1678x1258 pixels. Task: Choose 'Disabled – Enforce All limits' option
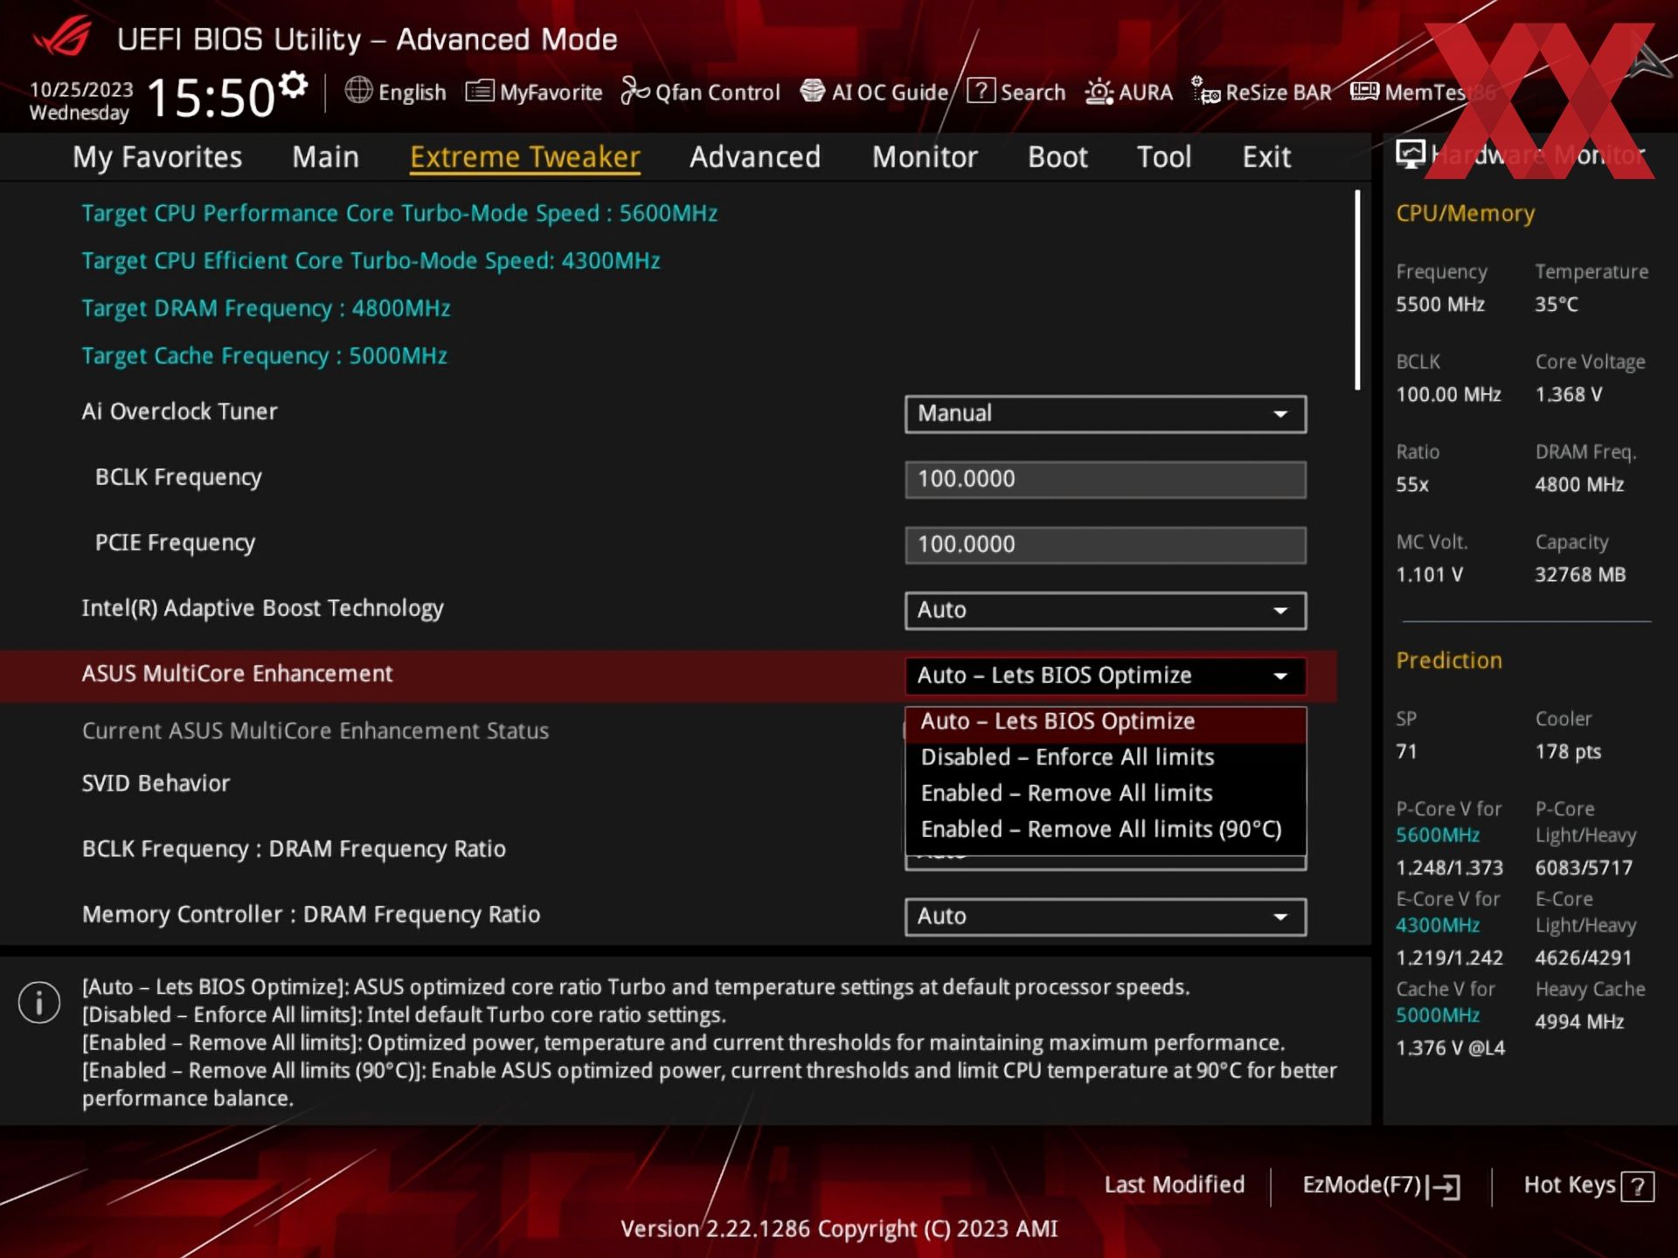click(1106, 757)
